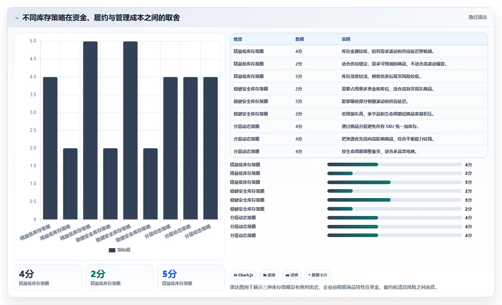Click the blue lightning icon beside the title
This screenshot has height=305, width=502.
click(x=17, y=18)
